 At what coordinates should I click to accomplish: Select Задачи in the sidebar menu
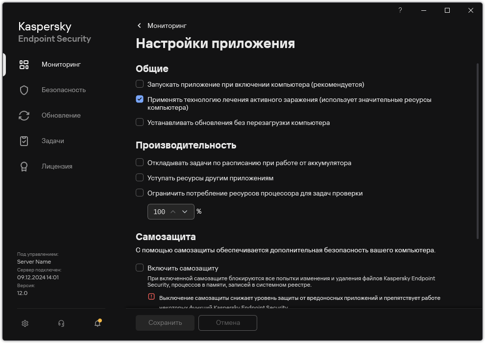click(x=52, y=141)
